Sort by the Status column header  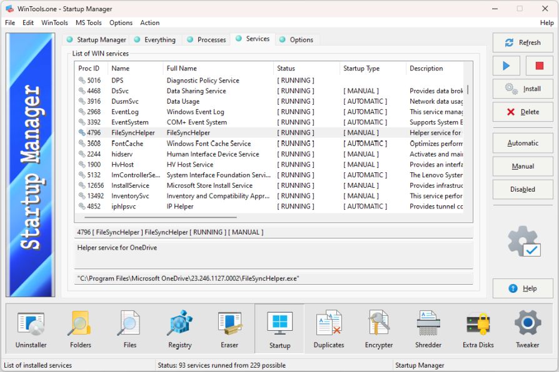coord(307,69)
